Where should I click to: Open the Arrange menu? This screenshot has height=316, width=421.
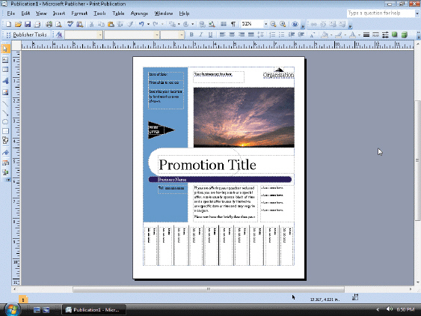139,13
